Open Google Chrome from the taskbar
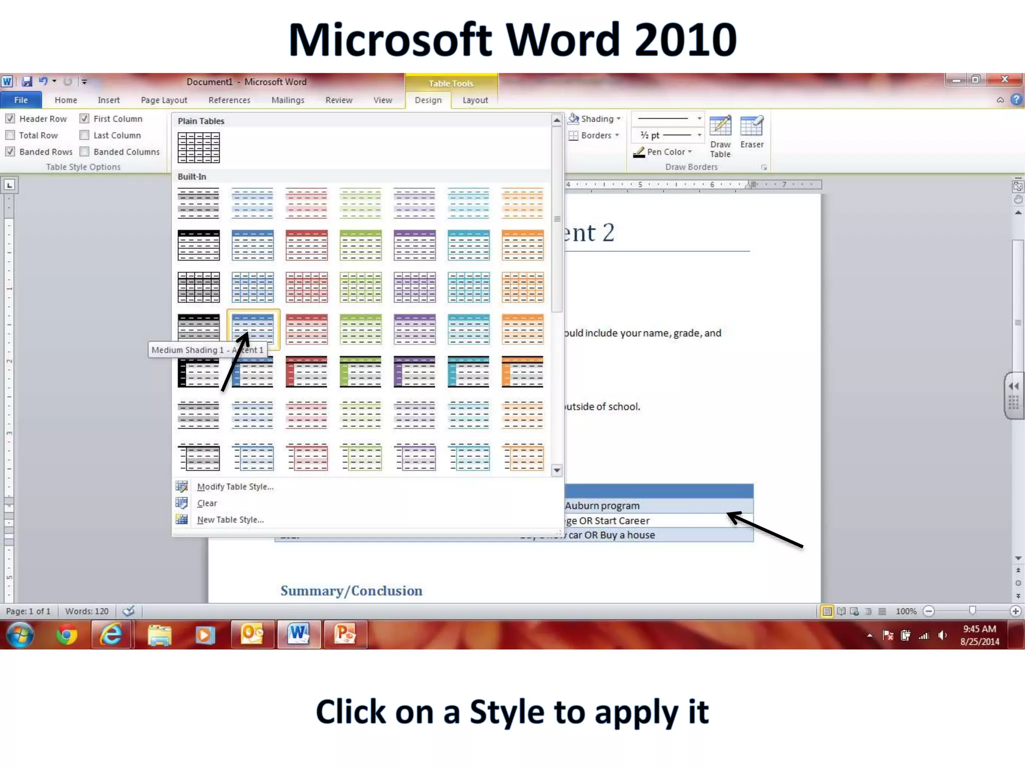Viewport: 1025px width, 769px height. 67,635
